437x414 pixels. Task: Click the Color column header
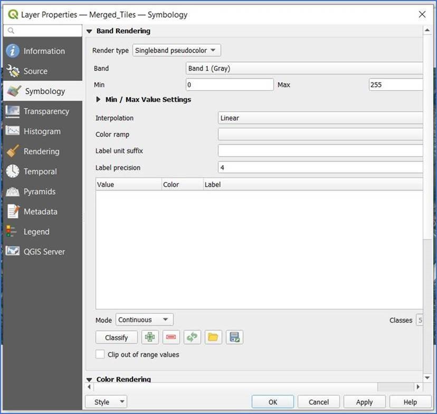tap(183, 184)
